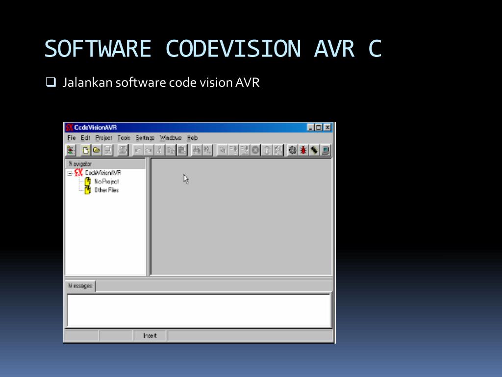
Task: Click the Paste clipboard icon
Action: point(181,150)
